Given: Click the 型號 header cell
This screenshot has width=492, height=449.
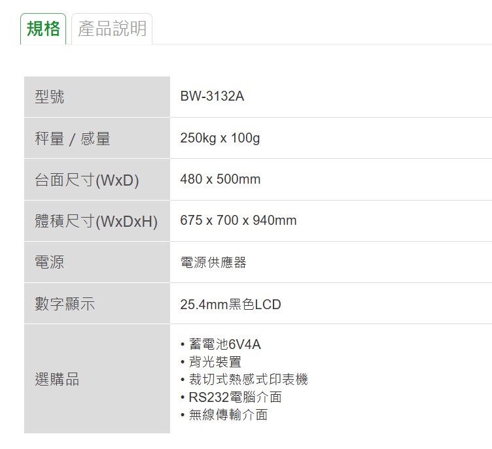Looking at the screenshot, I should [97, 97].
